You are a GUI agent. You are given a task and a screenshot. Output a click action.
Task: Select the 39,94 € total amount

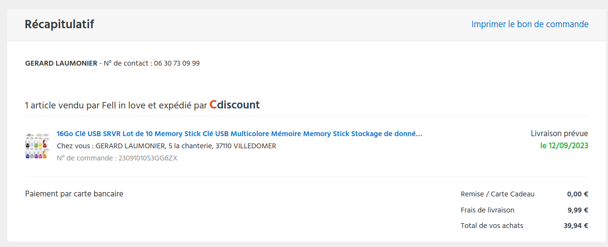576,226
